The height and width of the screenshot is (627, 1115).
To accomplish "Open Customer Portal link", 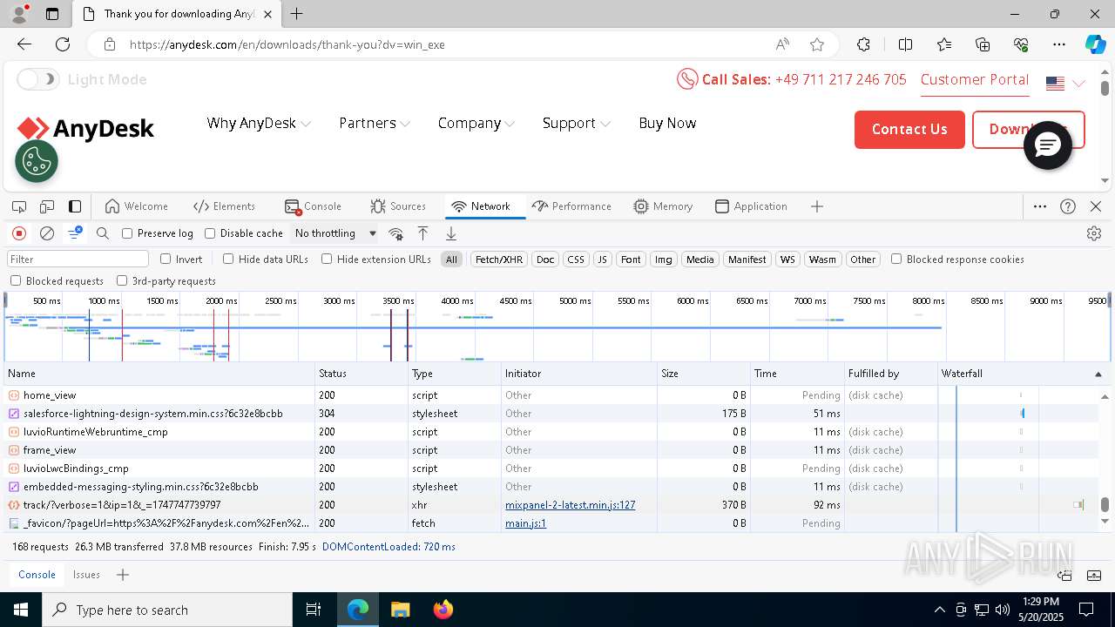I will [x=975, y=79].
